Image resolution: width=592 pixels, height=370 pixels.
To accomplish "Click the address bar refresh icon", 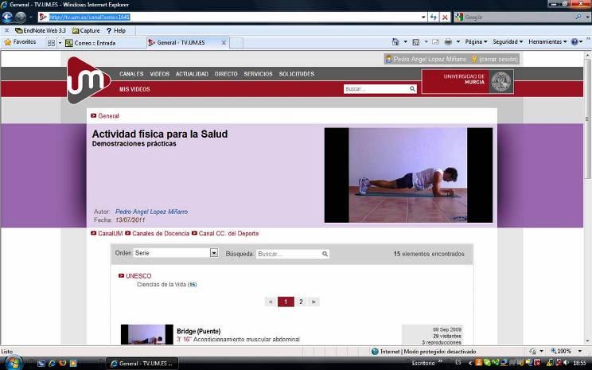I will coord(433,17).
